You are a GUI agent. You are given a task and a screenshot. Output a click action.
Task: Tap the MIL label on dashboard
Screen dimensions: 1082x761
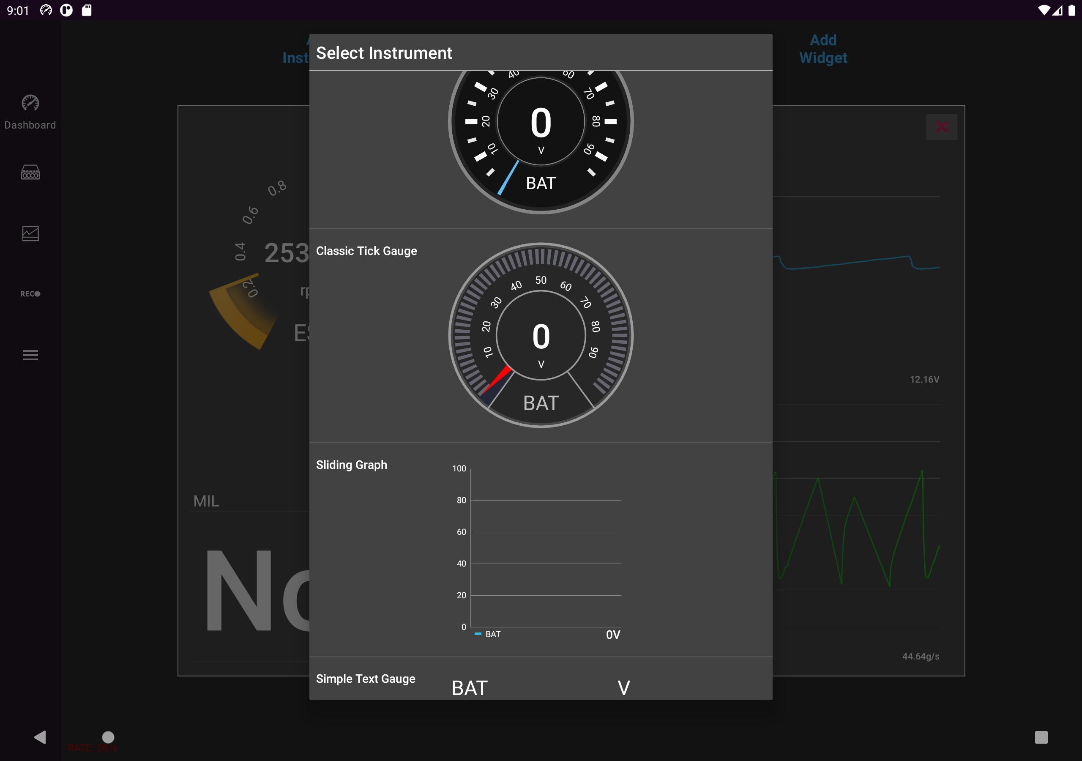206,501
